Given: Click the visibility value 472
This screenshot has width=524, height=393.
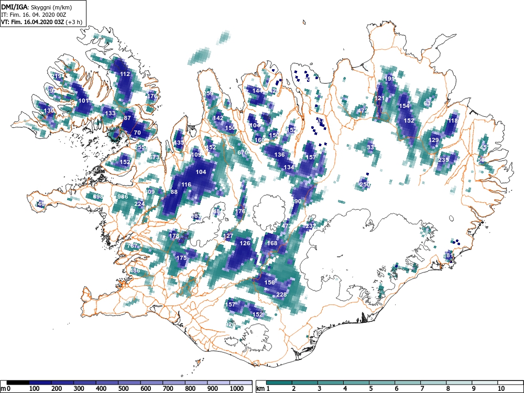Looking at the screenshot, I should (x=363, y=111).
